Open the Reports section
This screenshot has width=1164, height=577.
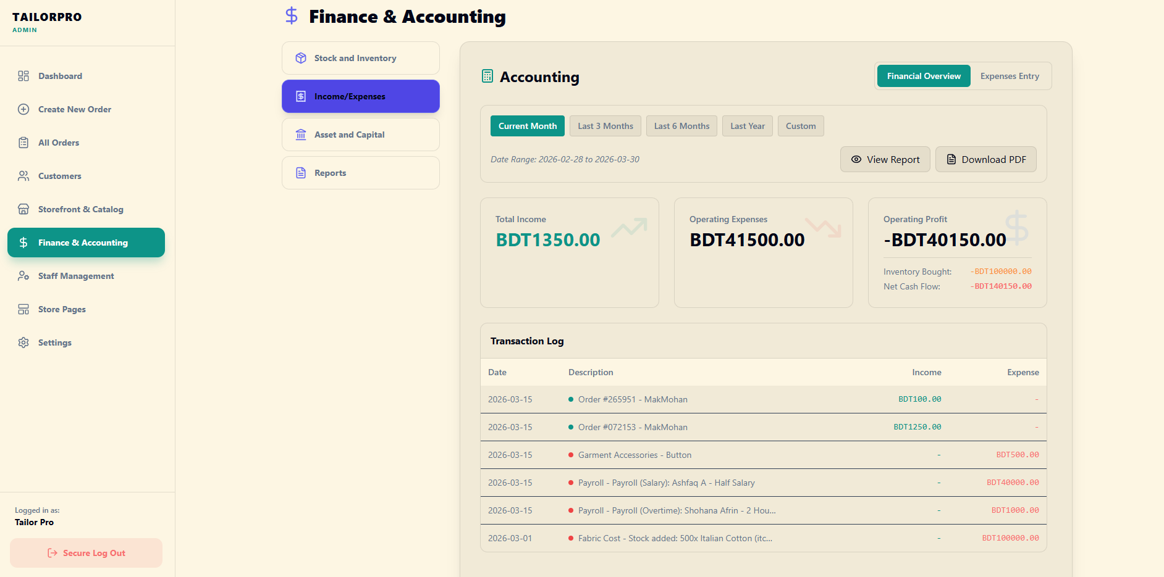(360, 173)
